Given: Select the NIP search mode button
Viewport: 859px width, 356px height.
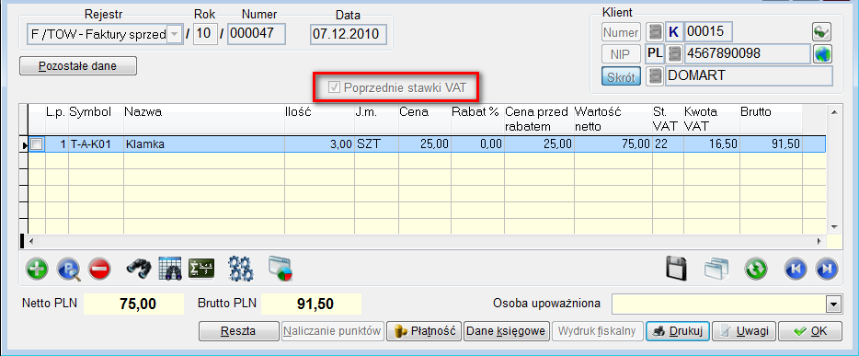Looking at the screenshot, I should [621, 54].
